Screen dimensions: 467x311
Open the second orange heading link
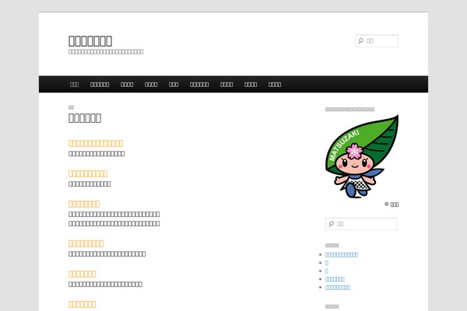coord(88,173)
